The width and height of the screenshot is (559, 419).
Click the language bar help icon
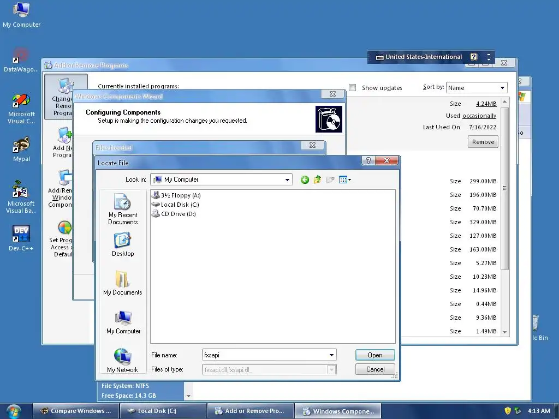pos(473,57)
